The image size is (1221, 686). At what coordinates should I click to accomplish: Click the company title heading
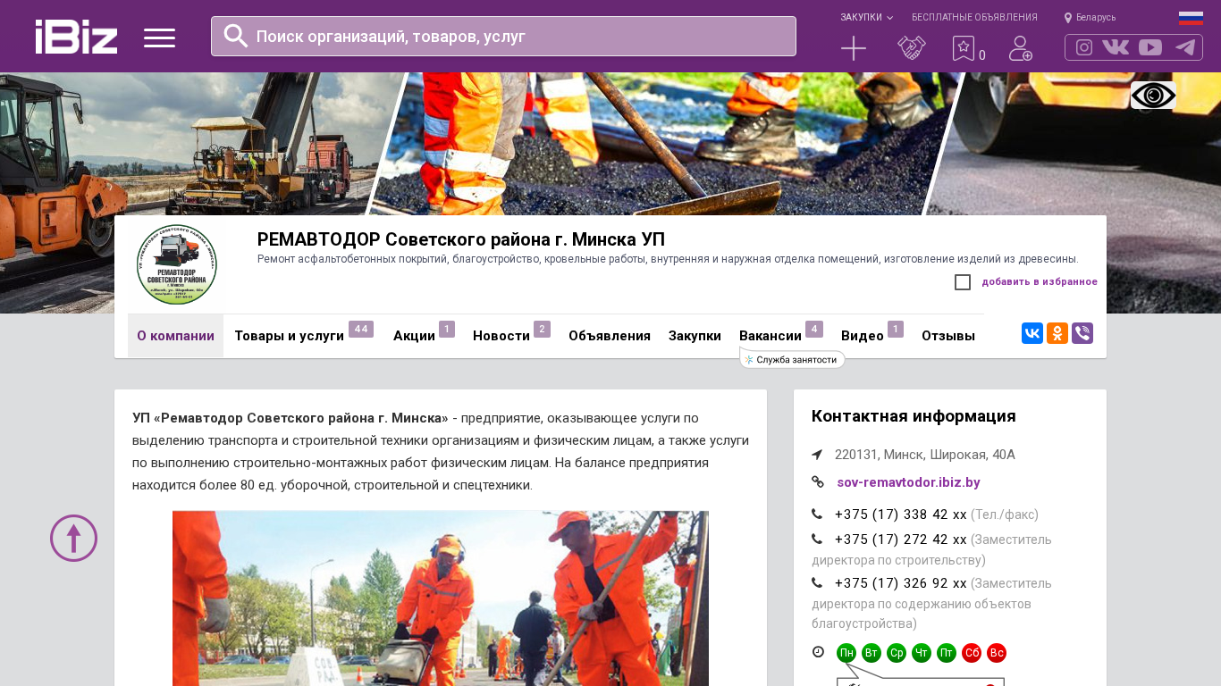click(x=461, y=239)
